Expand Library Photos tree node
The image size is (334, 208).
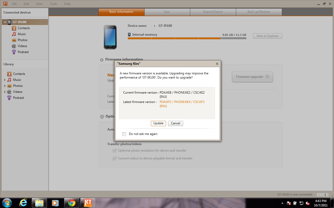click(x=5, y=86)
